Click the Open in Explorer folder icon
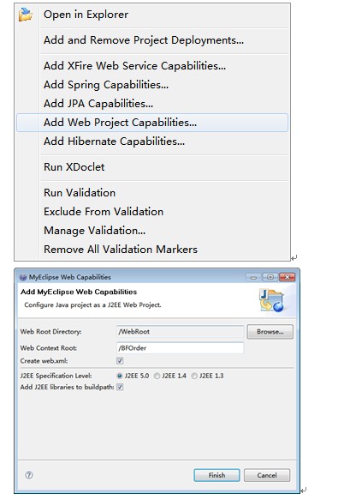Image resolution: width=350 pixels, height=500 pixels. coord(26,15)
